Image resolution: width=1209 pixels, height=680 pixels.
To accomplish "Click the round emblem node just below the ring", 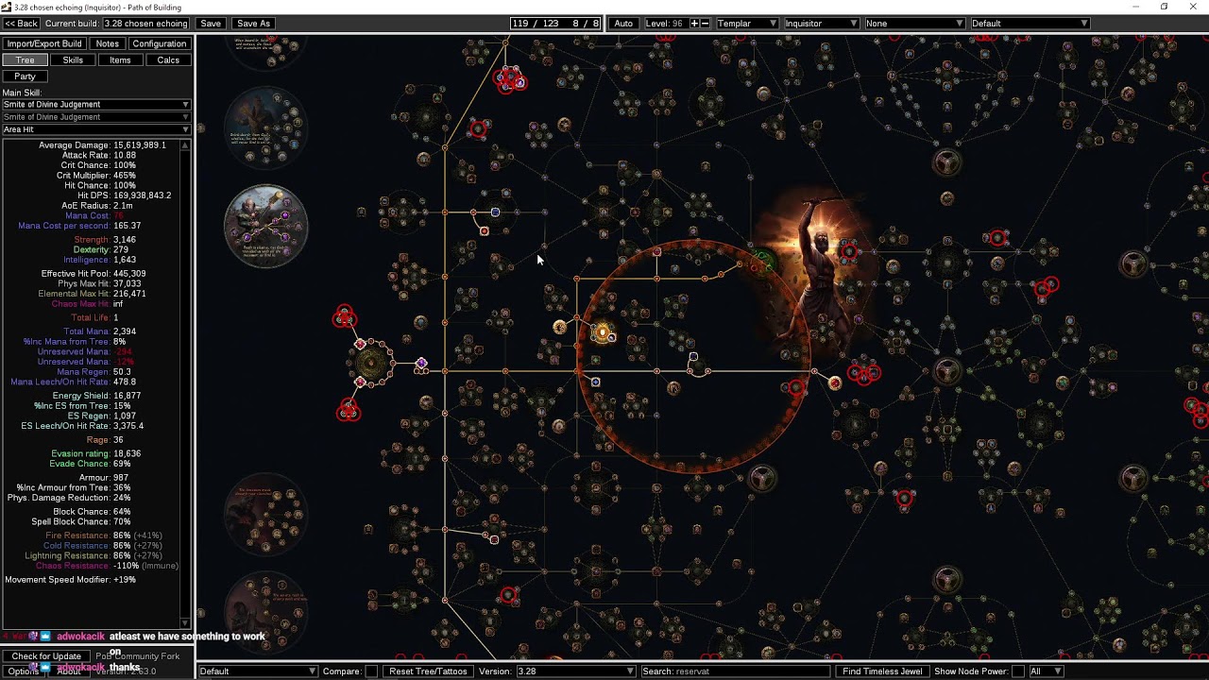I will point(761,479).
